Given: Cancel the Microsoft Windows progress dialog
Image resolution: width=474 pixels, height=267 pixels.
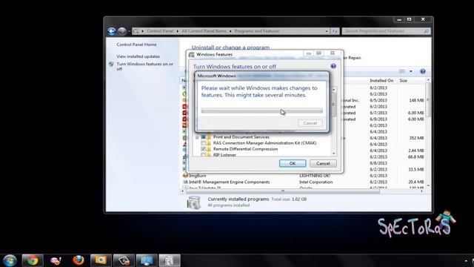Looking at the screenshot, I should point(310,123).
